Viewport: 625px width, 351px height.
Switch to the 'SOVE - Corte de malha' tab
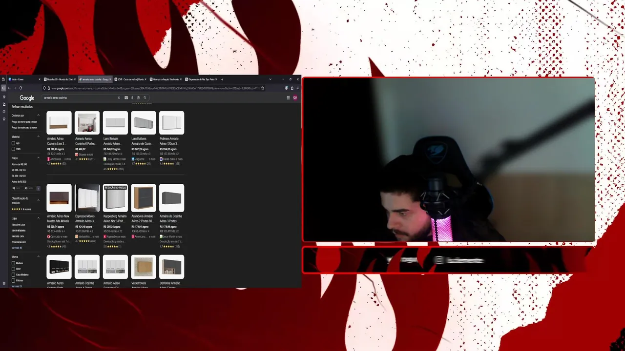pyautogui.click(x=130, y=79)
